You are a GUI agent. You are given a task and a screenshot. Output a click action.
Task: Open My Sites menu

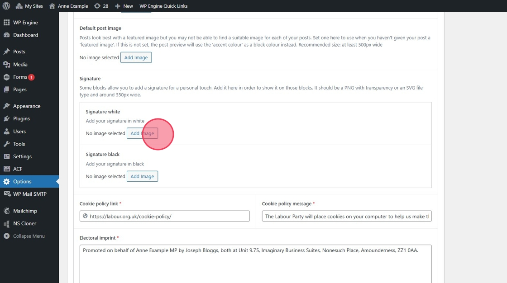coord(29,6)
